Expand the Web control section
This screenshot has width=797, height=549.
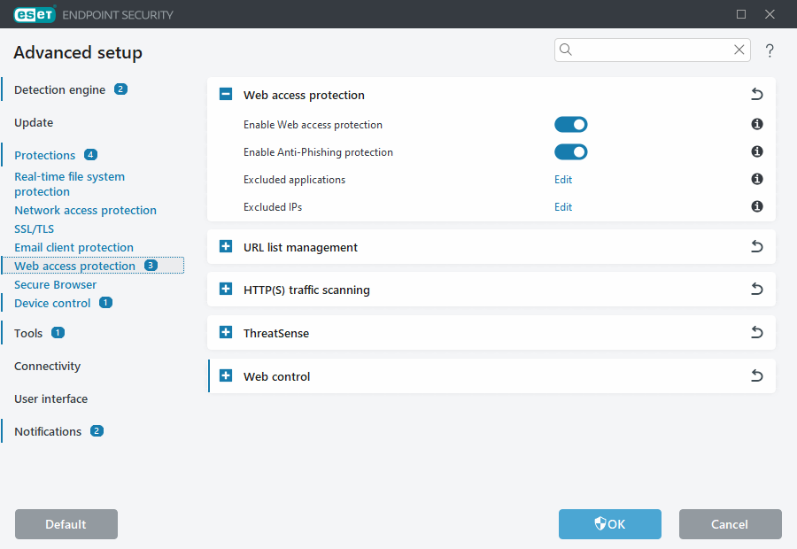tap(225, 375)
